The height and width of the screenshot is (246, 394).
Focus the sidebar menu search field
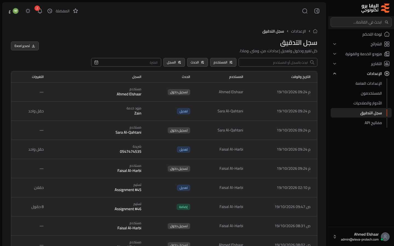361,22
